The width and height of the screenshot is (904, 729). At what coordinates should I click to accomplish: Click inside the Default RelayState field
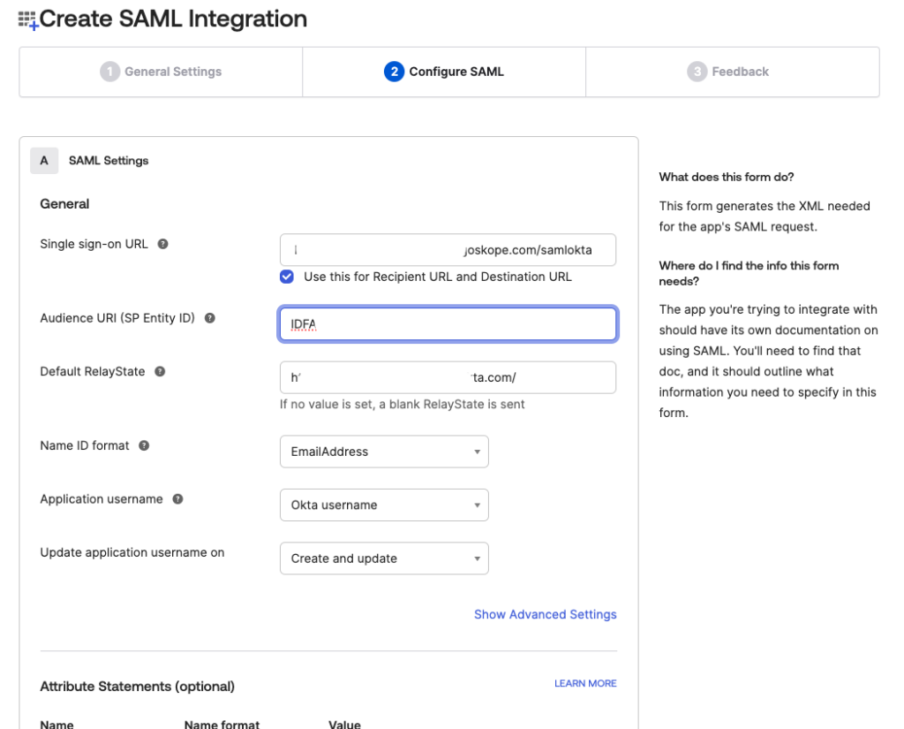[x=448, y=377]
